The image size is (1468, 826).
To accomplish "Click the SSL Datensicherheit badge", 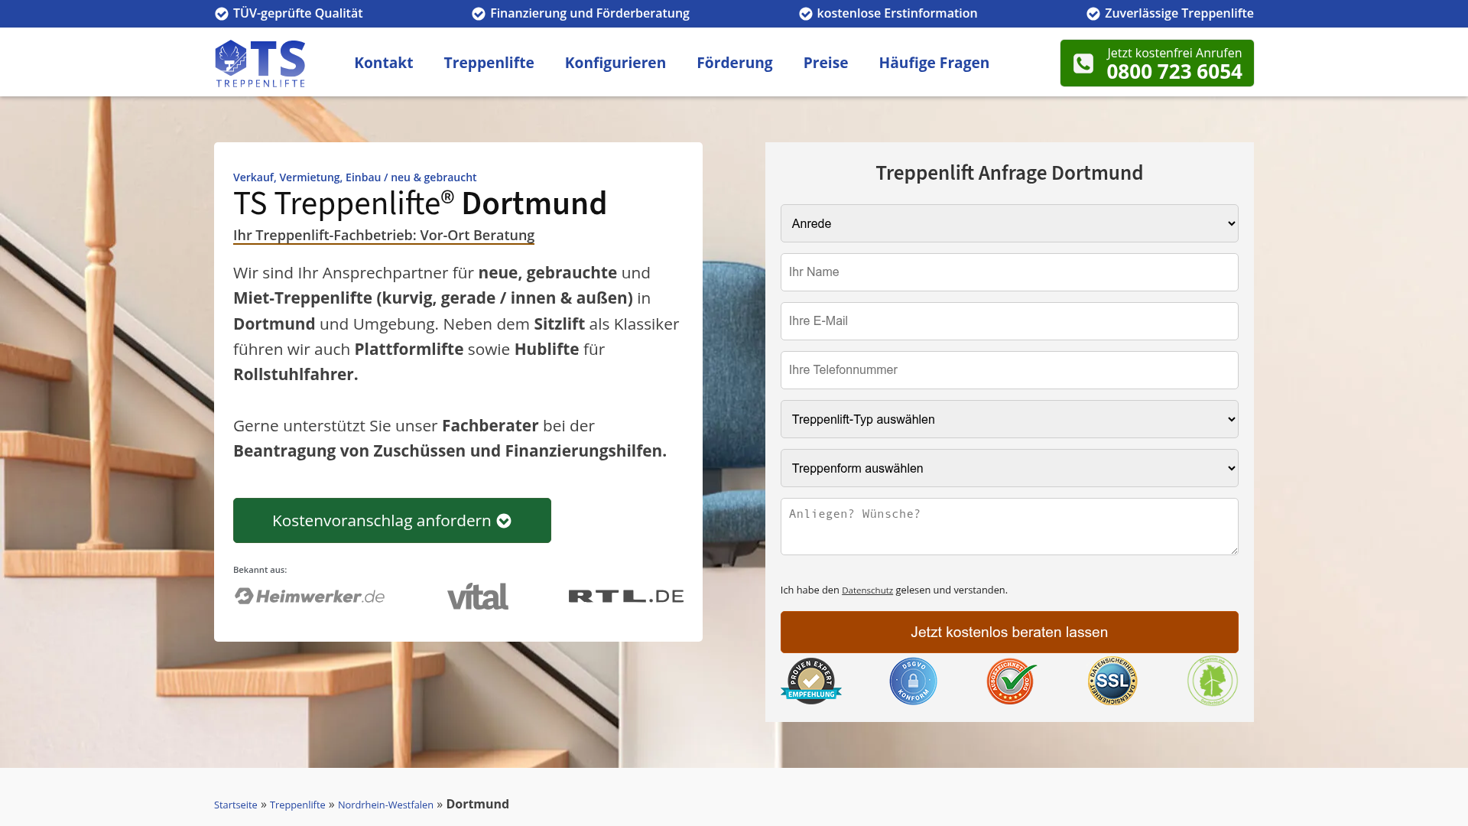I will point(1112,681).
